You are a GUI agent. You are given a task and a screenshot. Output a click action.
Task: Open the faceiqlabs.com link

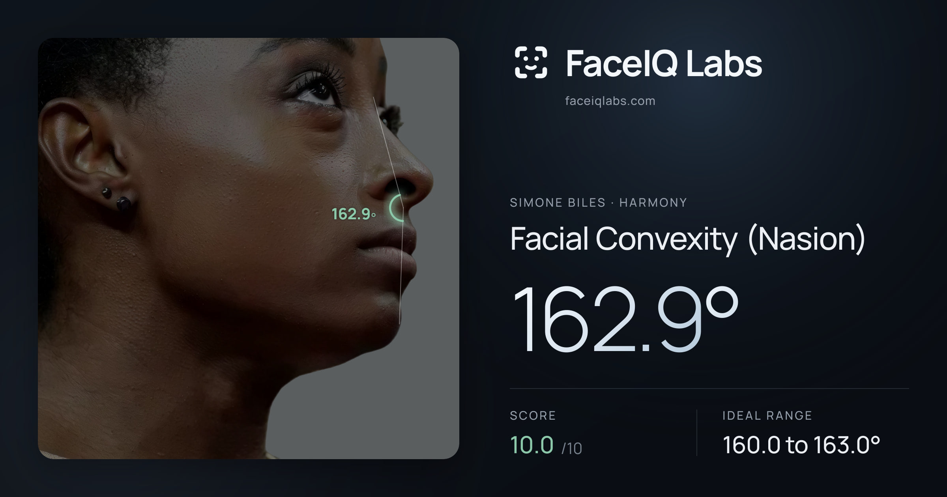[610, 101]
